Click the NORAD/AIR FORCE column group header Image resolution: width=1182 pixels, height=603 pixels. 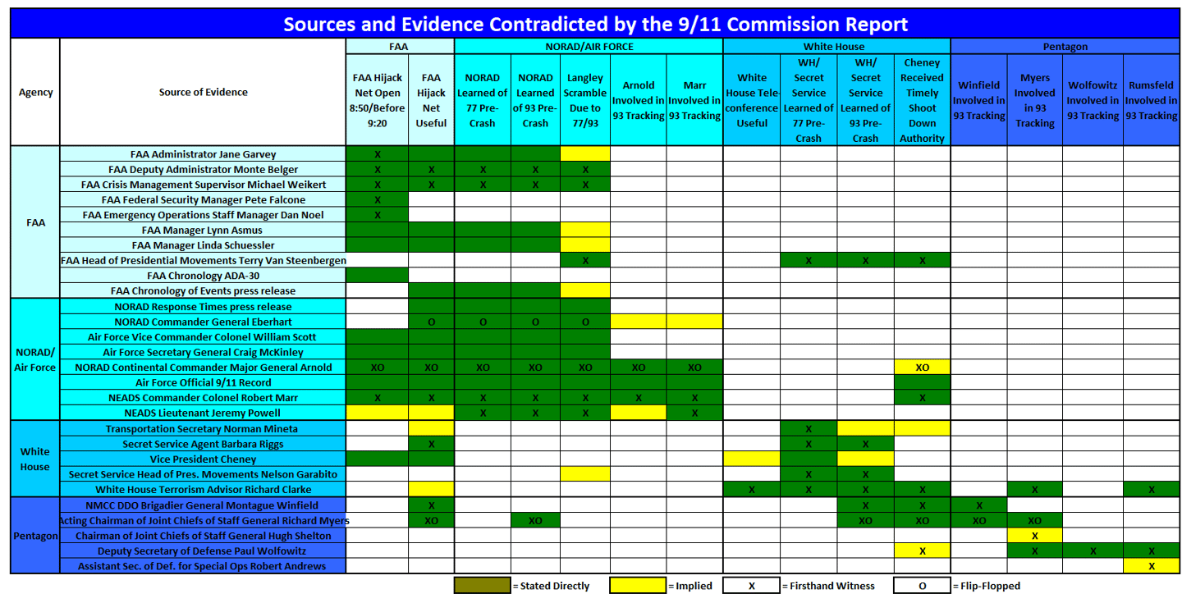(589, 47)
